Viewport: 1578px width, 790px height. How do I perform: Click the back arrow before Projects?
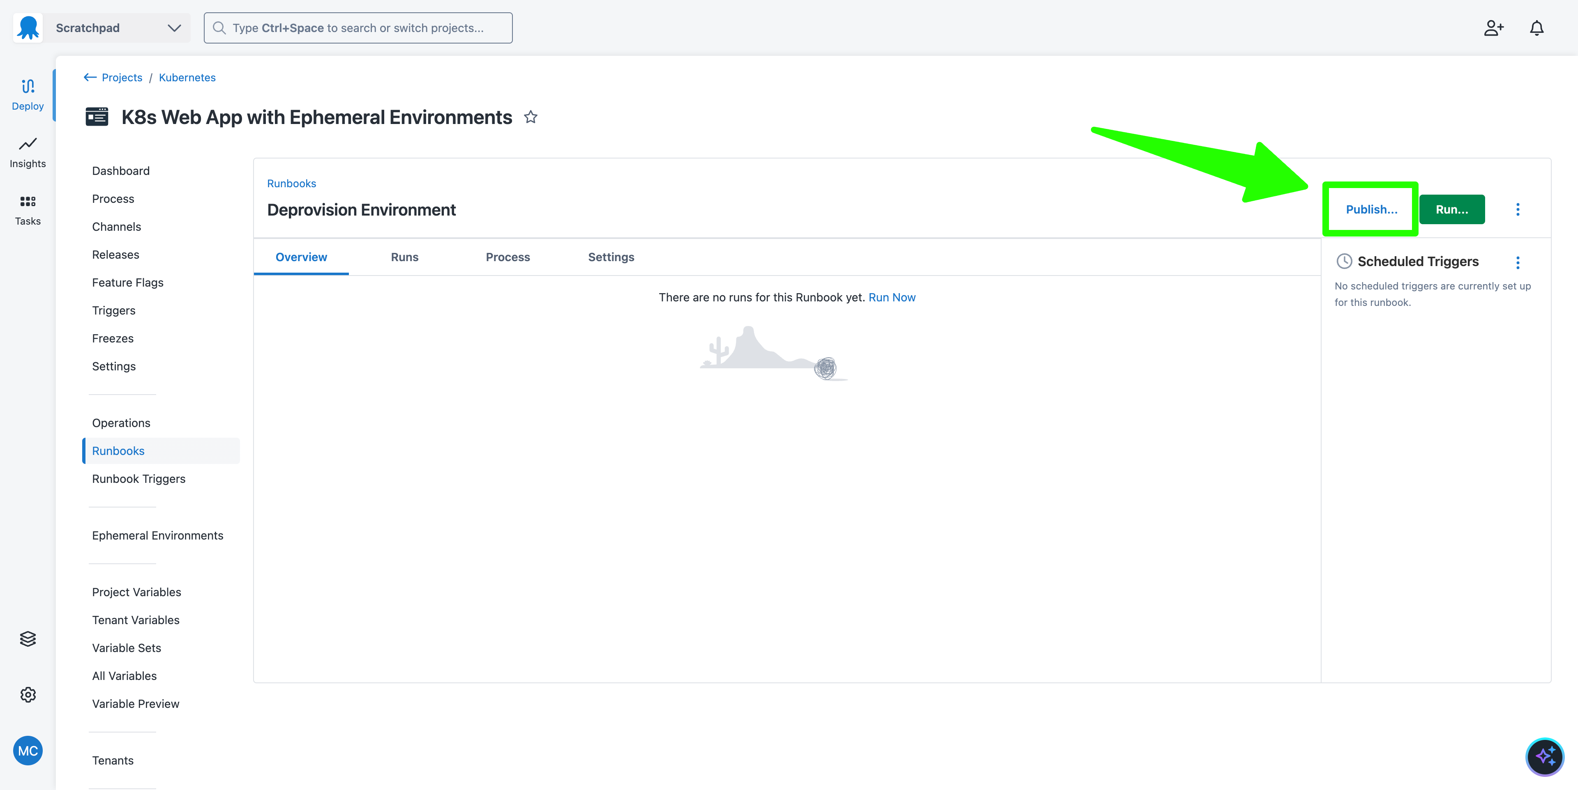(90, 77)
